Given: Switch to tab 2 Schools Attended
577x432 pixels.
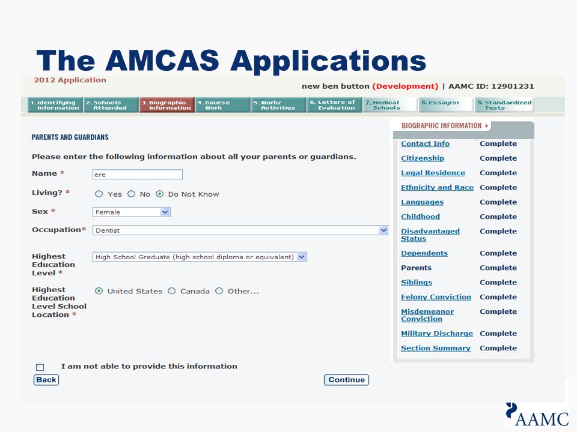Looking at the screenshot, I should [111, 105].
